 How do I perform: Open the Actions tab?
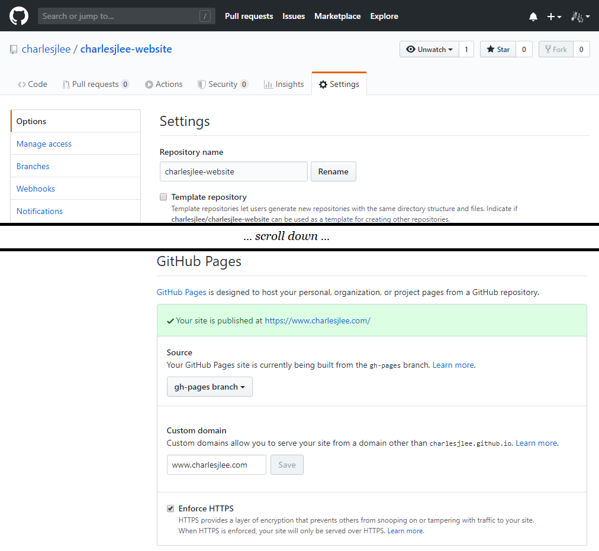pos(164,84)
